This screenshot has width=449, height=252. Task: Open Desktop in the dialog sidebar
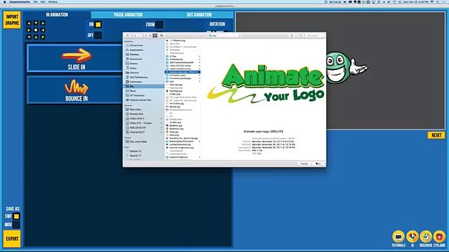pos(134,55)
